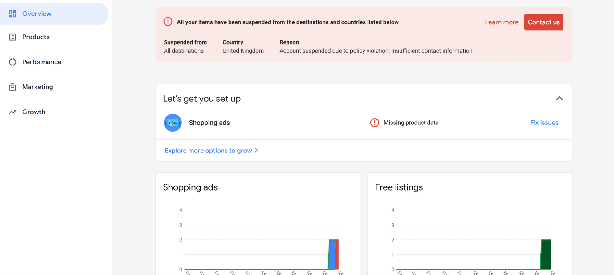
Task: Go to the Marketing section label
Action: pos(38,87)
